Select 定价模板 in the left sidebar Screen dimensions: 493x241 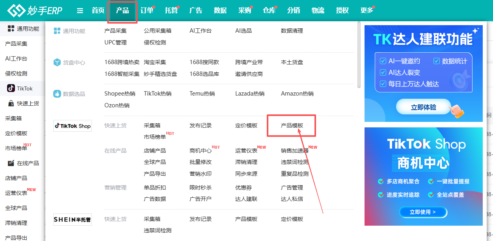tap(16, 133)
